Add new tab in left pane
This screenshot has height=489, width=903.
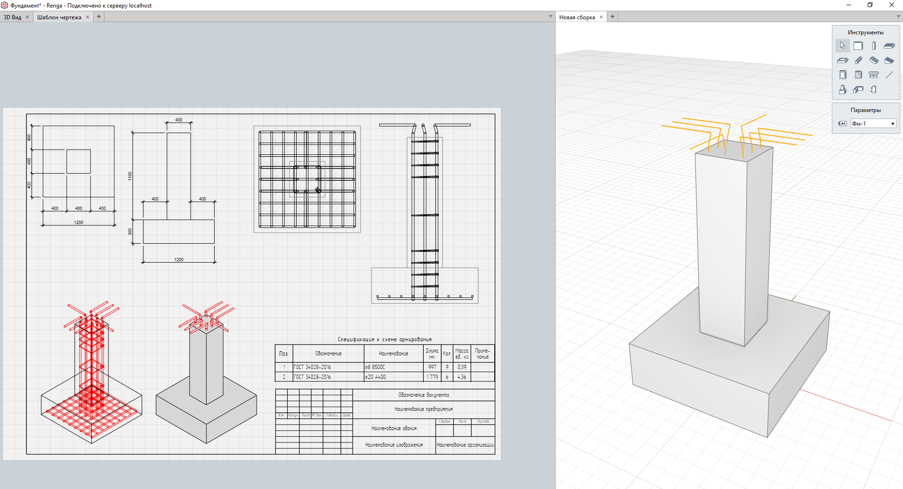pyautogui.click(x=99, y=16)
